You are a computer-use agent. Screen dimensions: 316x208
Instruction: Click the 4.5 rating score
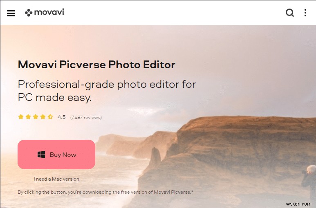61,117
